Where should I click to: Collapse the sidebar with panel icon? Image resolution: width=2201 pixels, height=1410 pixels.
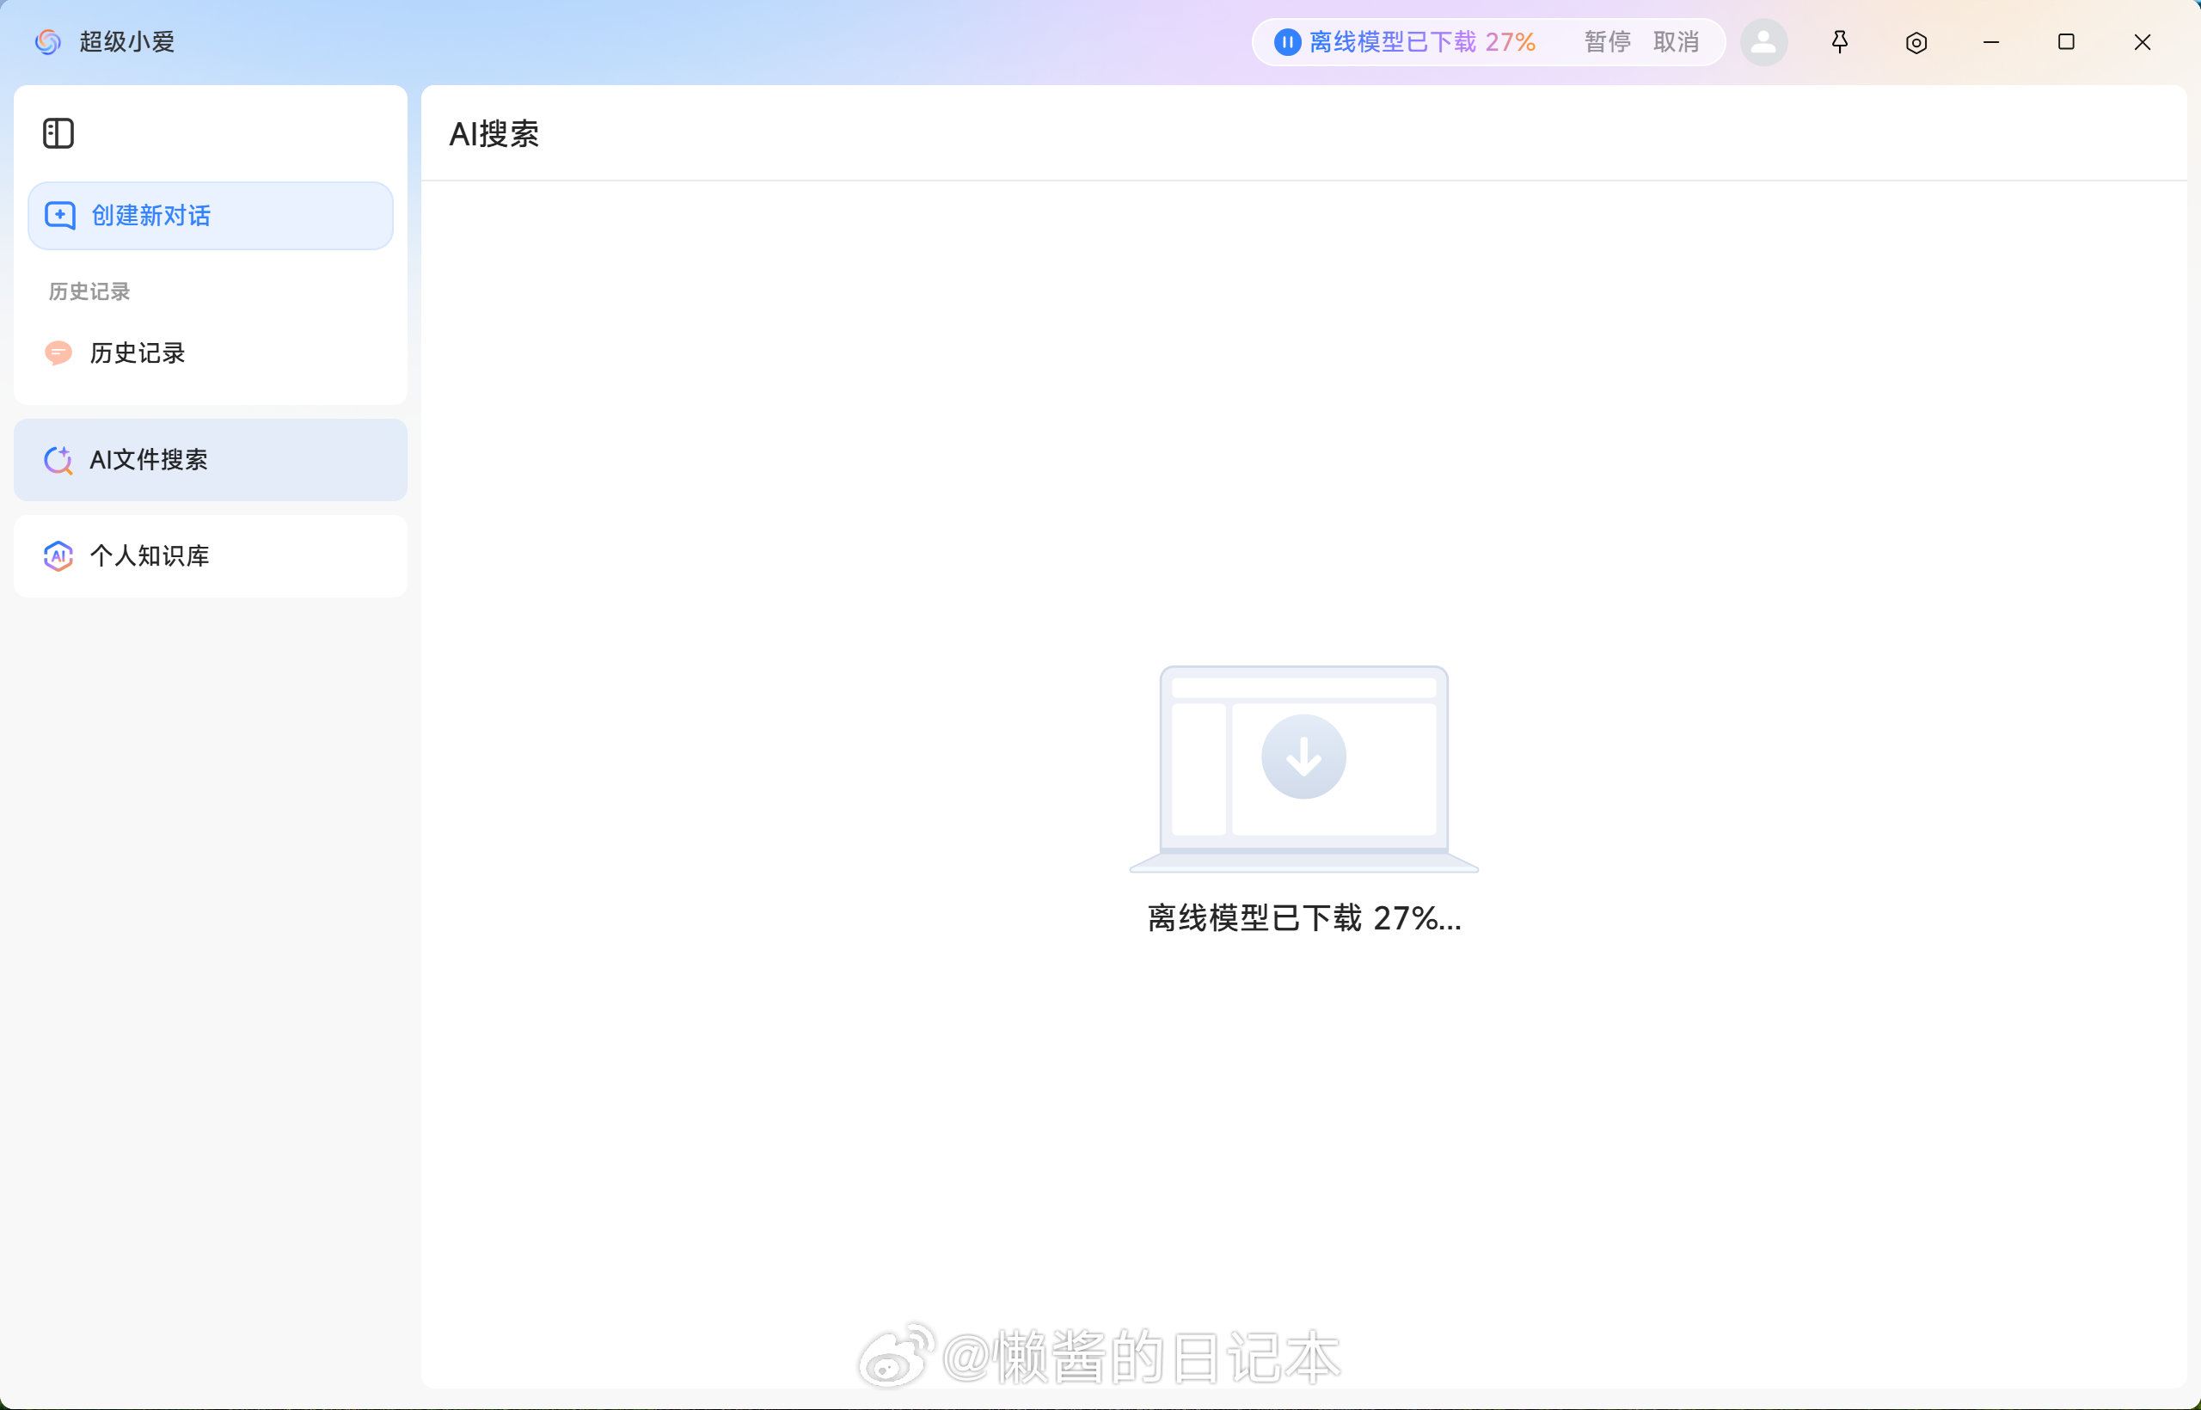(x=58, y=133)
